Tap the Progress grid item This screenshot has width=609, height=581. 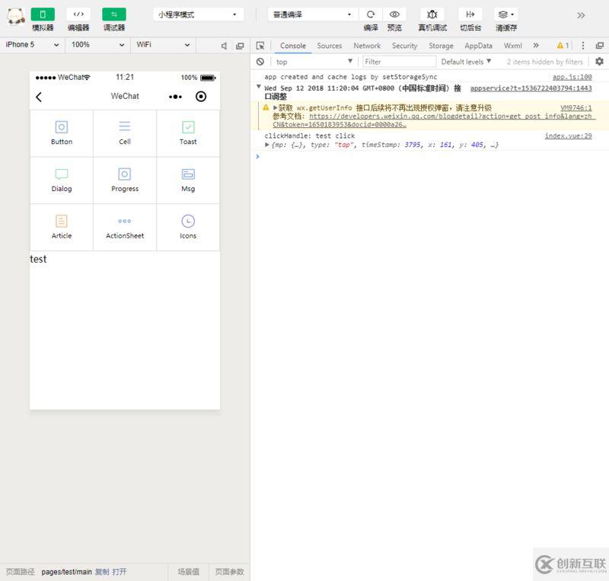click(125, 180)
